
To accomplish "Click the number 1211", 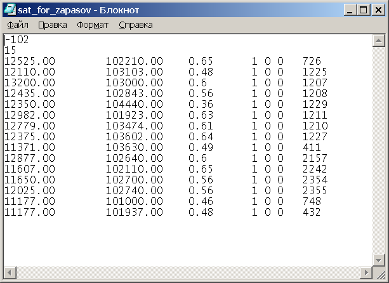I will tap(315, 115).
